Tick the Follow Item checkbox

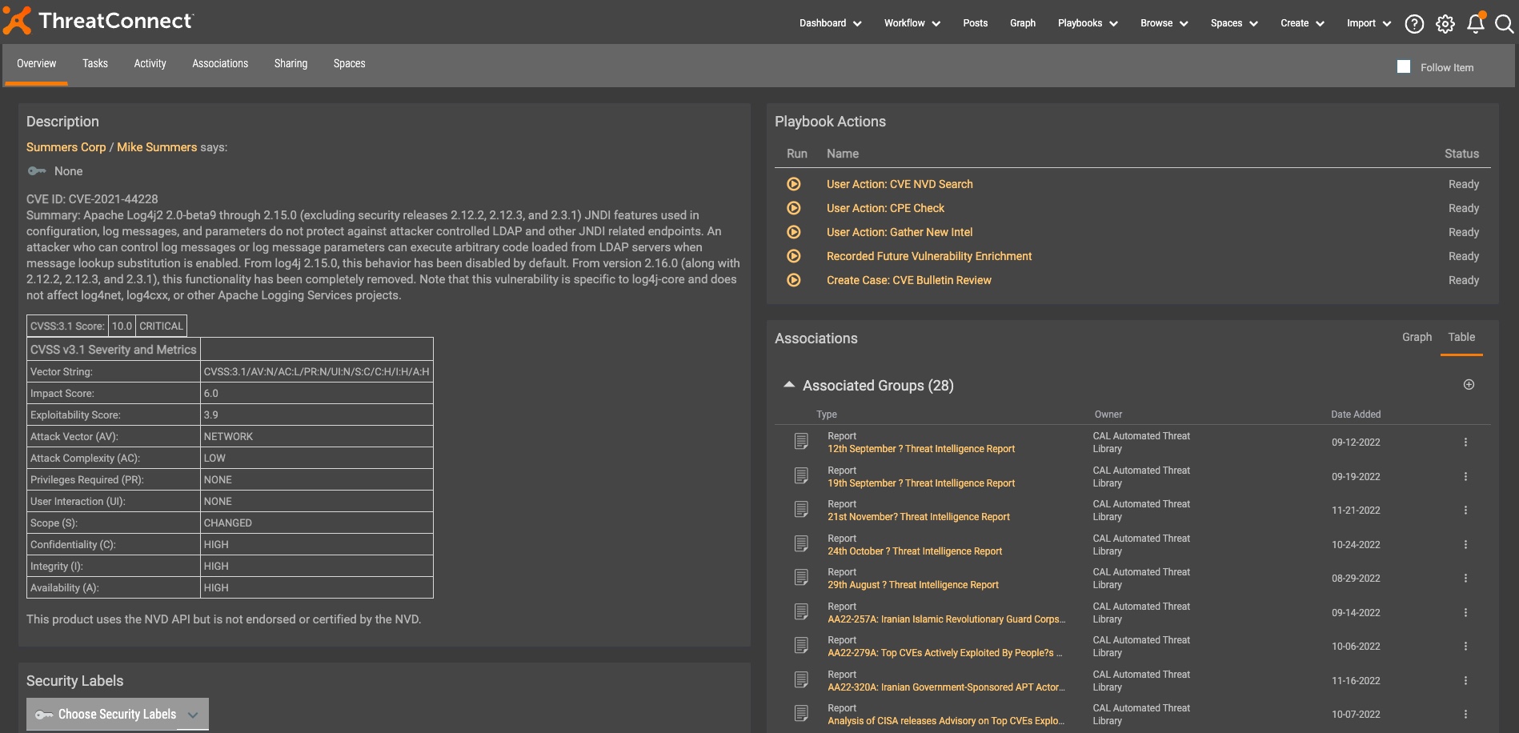coord(1404,67)
